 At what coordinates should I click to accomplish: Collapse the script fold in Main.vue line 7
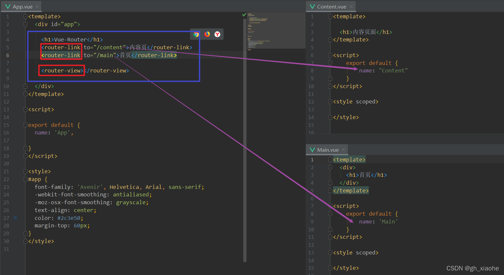330,206
